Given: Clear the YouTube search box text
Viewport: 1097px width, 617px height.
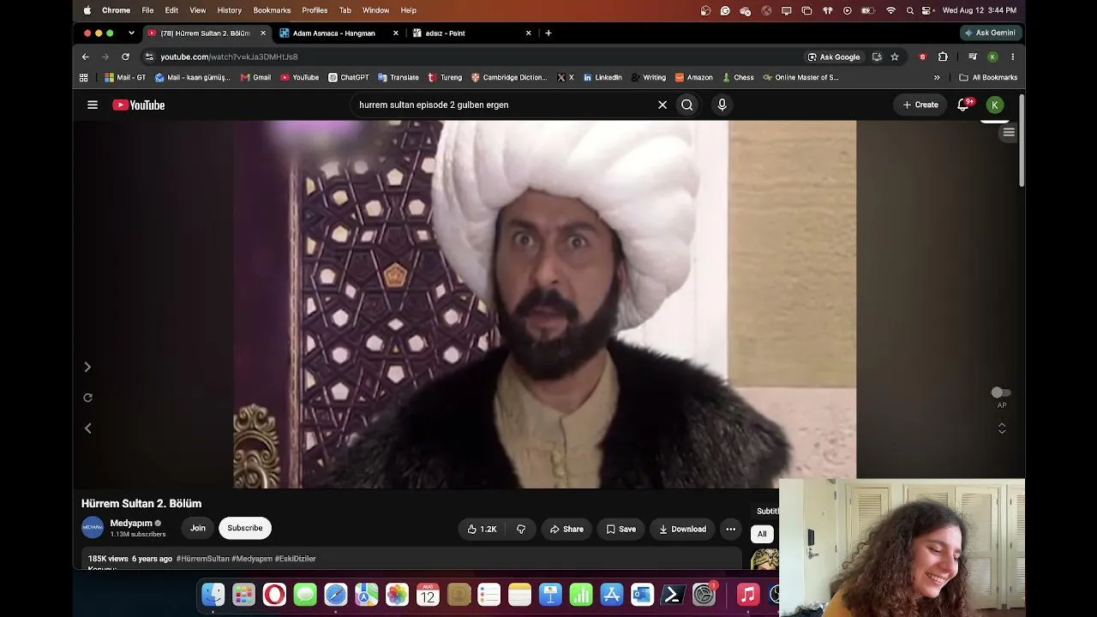Looking at the screenshot, I should pos(662,105).
